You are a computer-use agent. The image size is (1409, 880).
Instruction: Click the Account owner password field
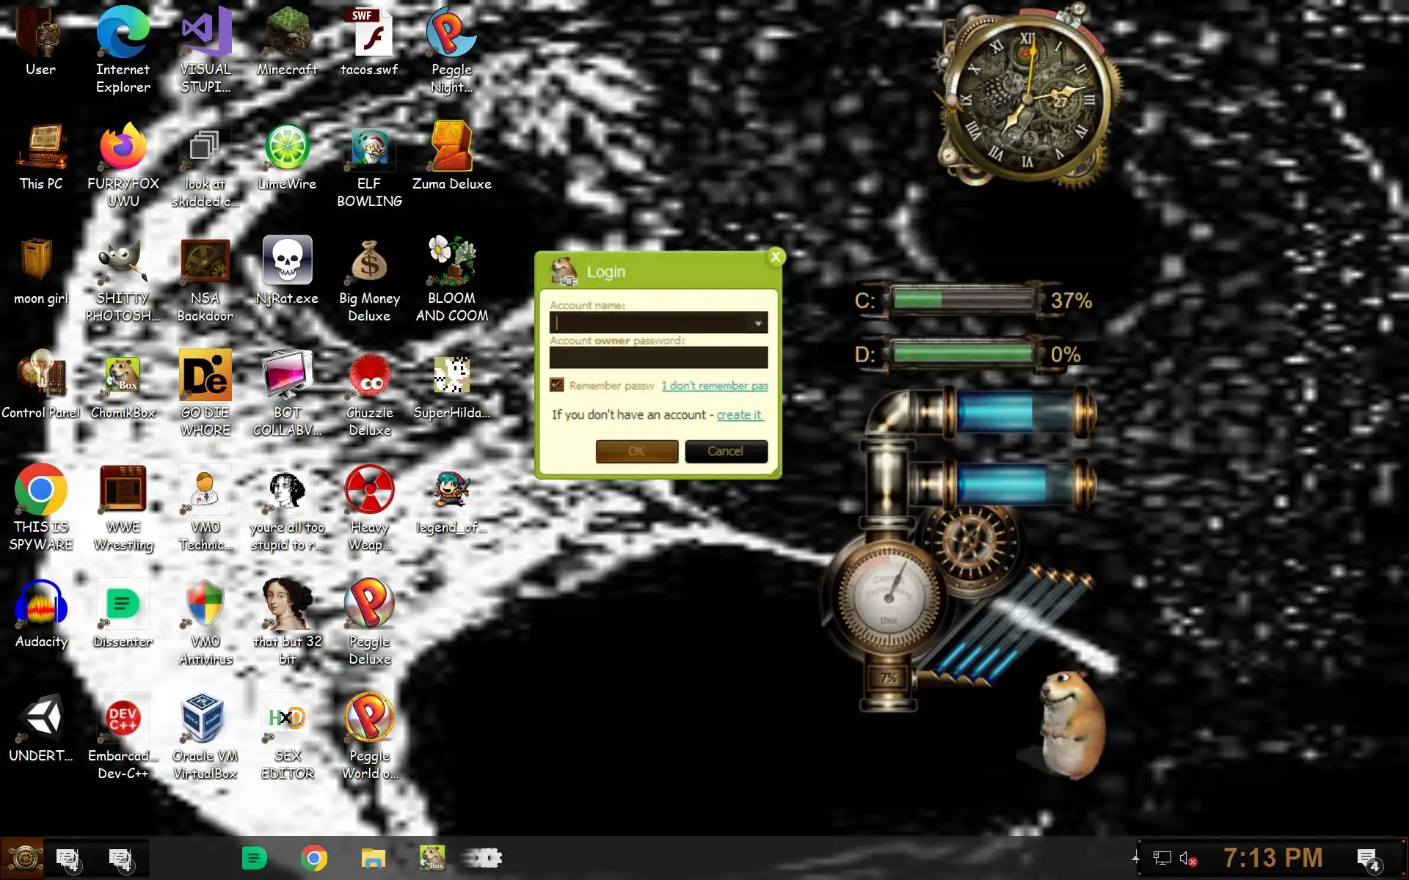[658, 358]
